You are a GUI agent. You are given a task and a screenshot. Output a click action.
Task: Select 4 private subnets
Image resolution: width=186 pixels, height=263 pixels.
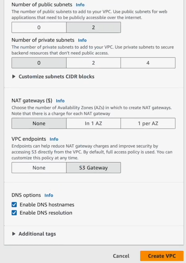[x=148, y=63]
